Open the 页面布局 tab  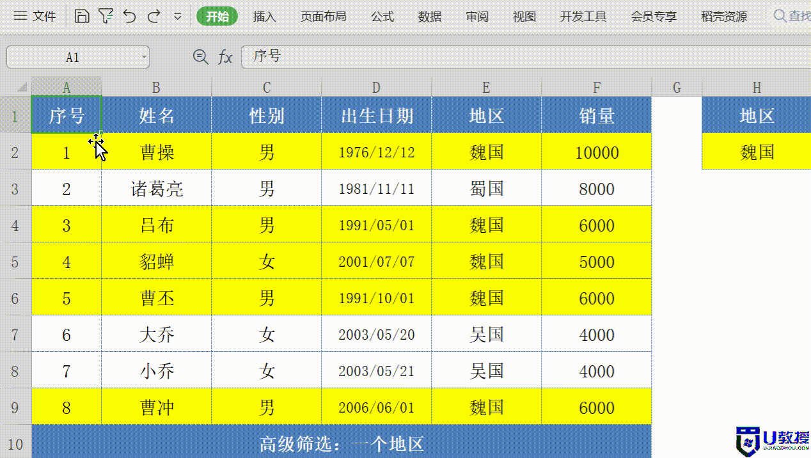click(324, 17)
